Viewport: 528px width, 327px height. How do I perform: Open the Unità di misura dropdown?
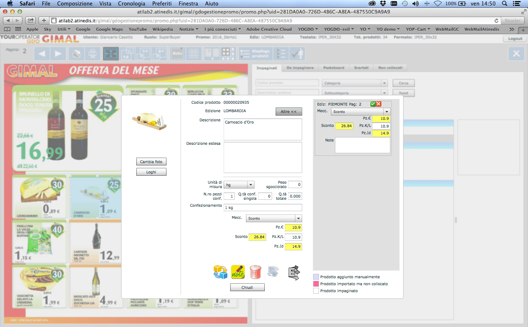point(251,185)
